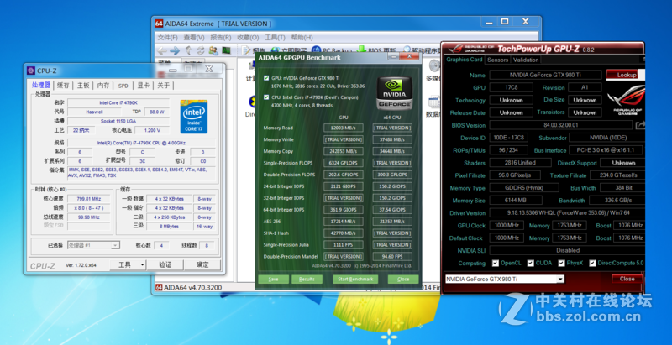Image resolution: width=672 pixels, height=345 pixels.
Task: Toggle CPU i7-4790K benchmark checkbox
Action: pos(266,97)
